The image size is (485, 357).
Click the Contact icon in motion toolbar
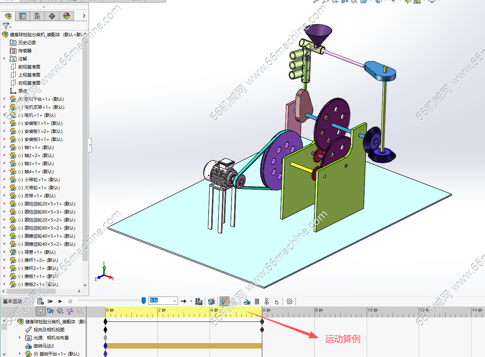point(266,301)
